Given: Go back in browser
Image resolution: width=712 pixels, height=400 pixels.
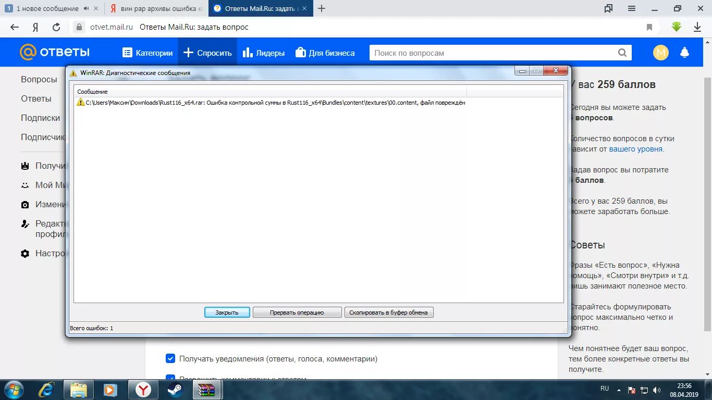Looking at the screenshot, I should tap(15, 27).
